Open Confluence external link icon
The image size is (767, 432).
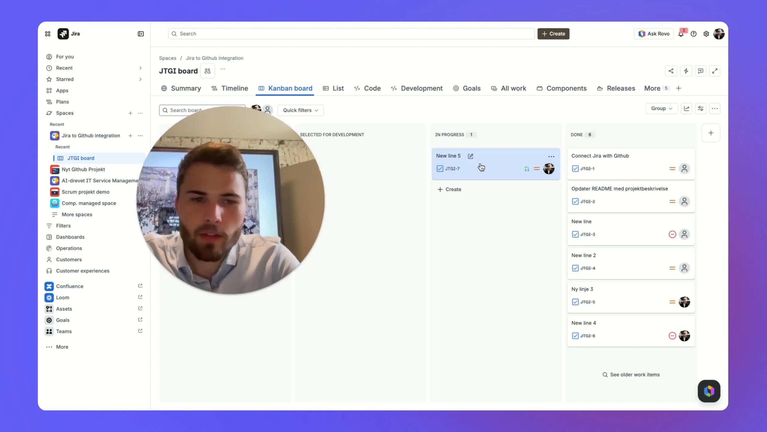(140, 286)
